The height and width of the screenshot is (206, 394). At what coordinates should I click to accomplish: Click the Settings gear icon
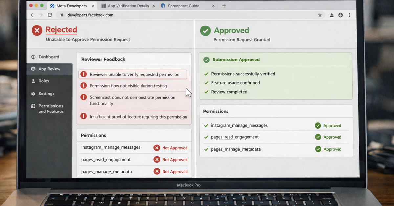(x=33, y=94)
